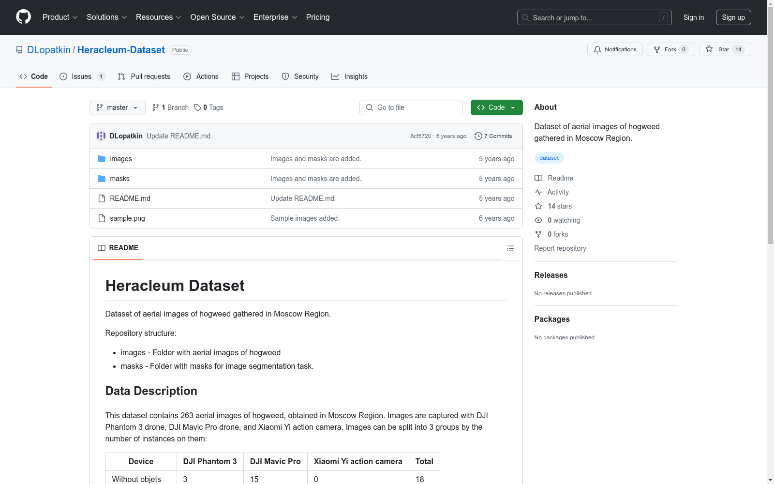Open the README.md file

click(130, 198)
